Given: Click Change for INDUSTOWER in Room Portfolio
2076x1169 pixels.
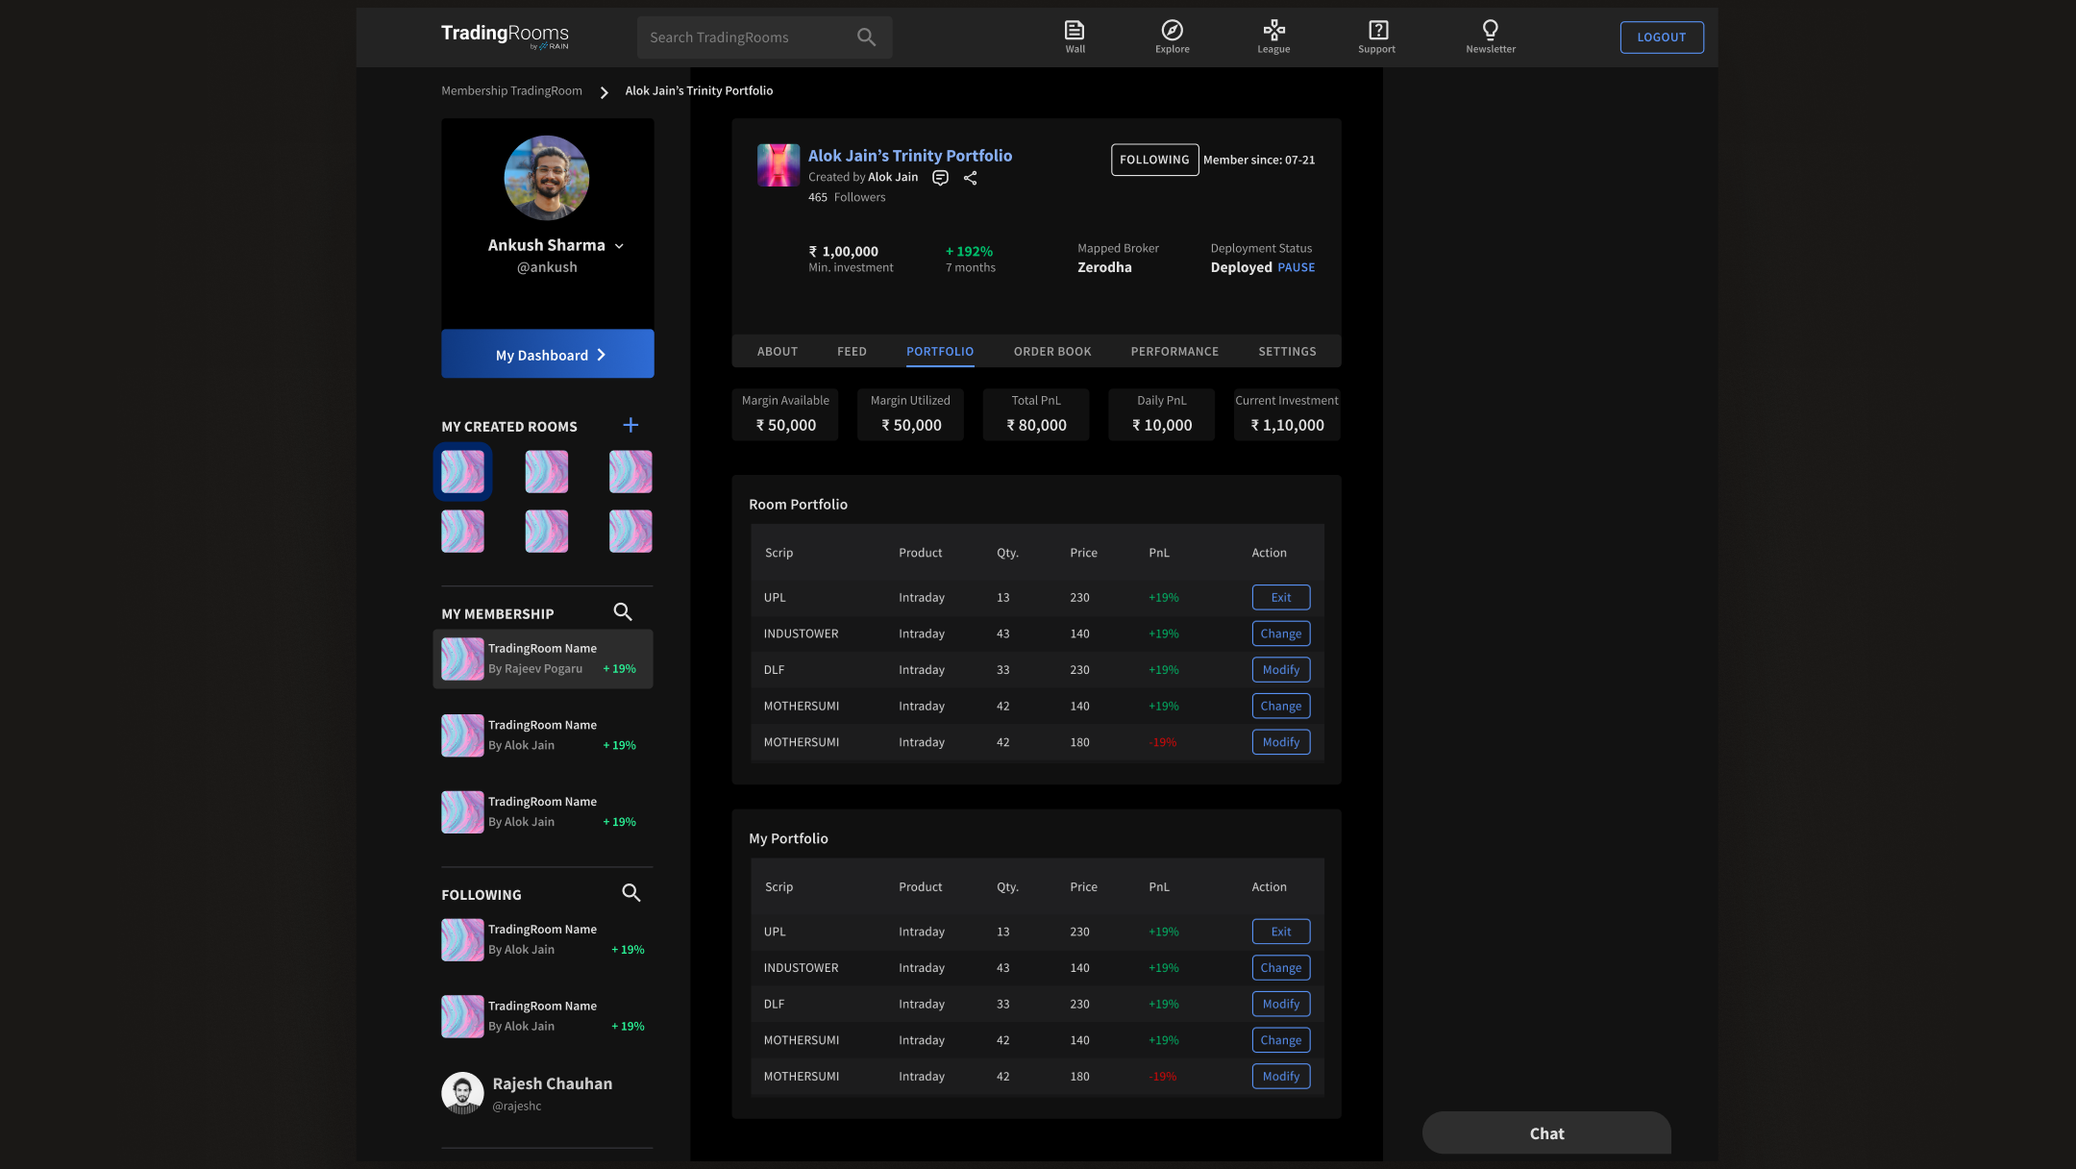Looking at the screenshot, I should [1281, 634].
